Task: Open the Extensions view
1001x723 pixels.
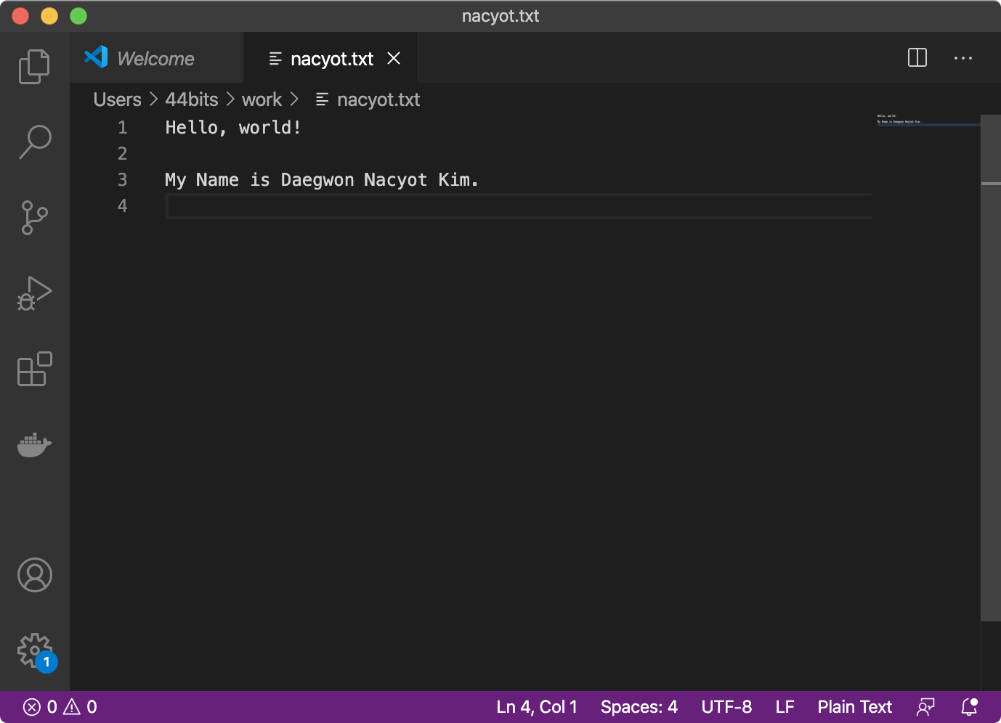Action: point(34,369)
